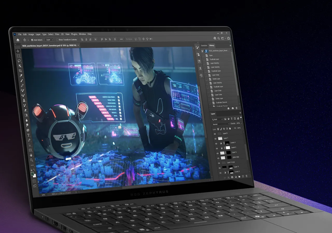The width and height of the screenshot is (332, 233).
Task: Go to the Photoshop Home screen icon
Action: click(18, 40)
